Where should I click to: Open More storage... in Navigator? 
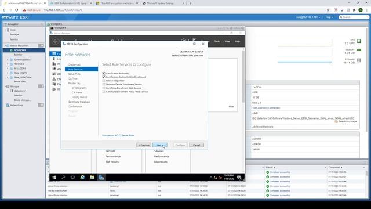coord(23,100)
